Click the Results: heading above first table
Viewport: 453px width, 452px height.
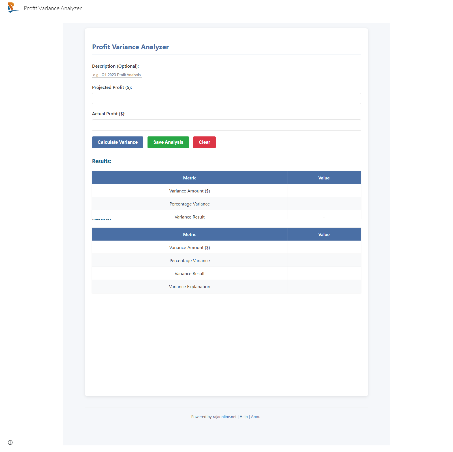(102, 161)
